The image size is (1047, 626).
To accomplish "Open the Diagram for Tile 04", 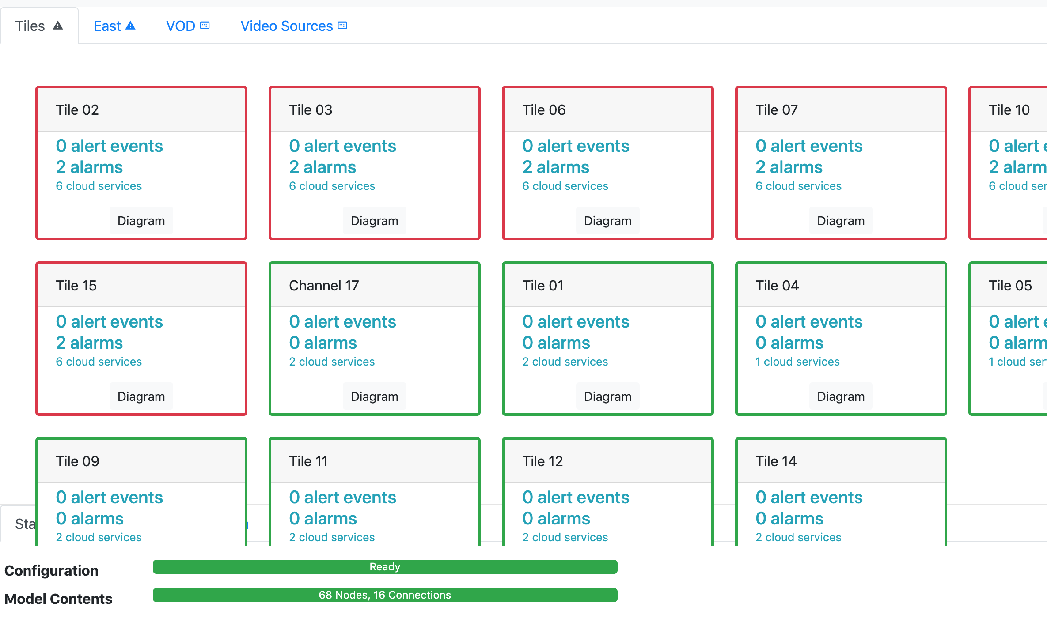I will click(841, 396).
